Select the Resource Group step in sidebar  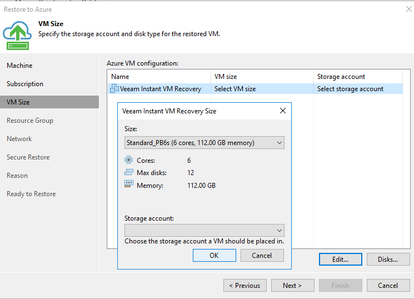point(30,121)
